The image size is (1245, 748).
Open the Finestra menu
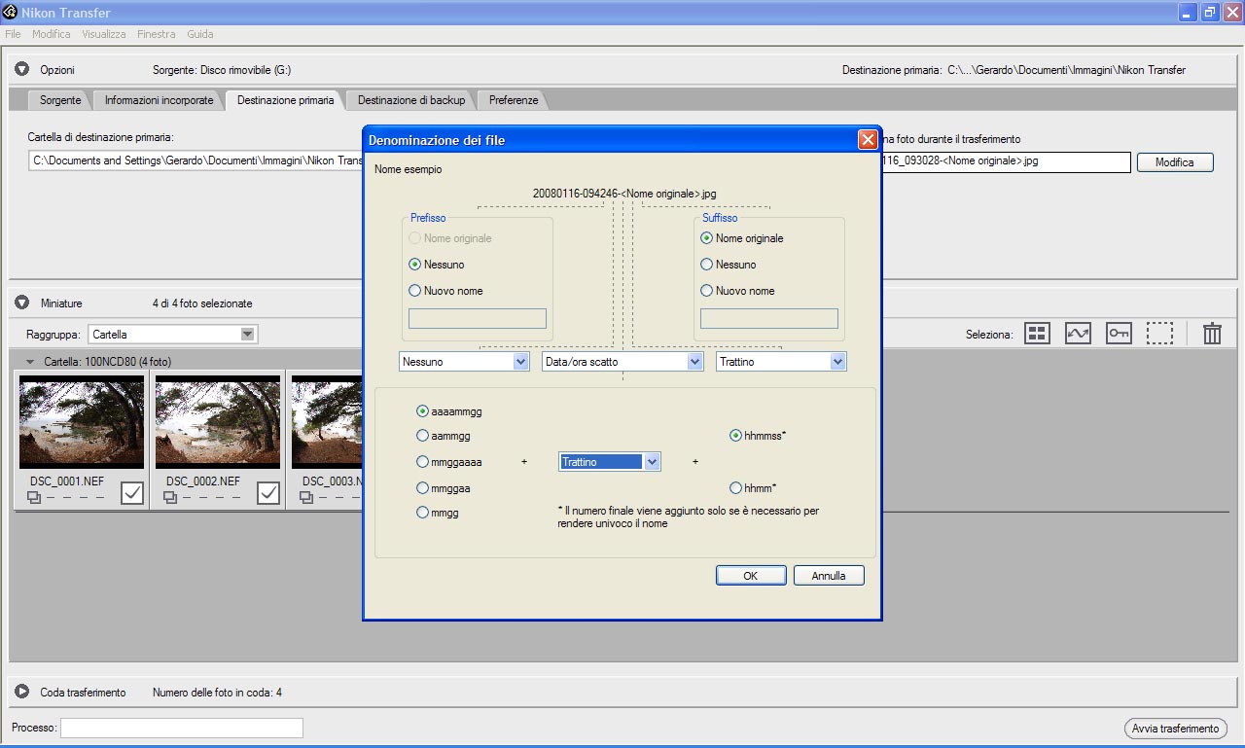[156, 34]
